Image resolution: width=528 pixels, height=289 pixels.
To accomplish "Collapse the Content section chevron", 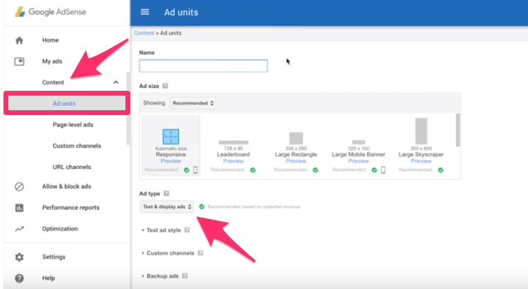I will [x=116, y=82].
